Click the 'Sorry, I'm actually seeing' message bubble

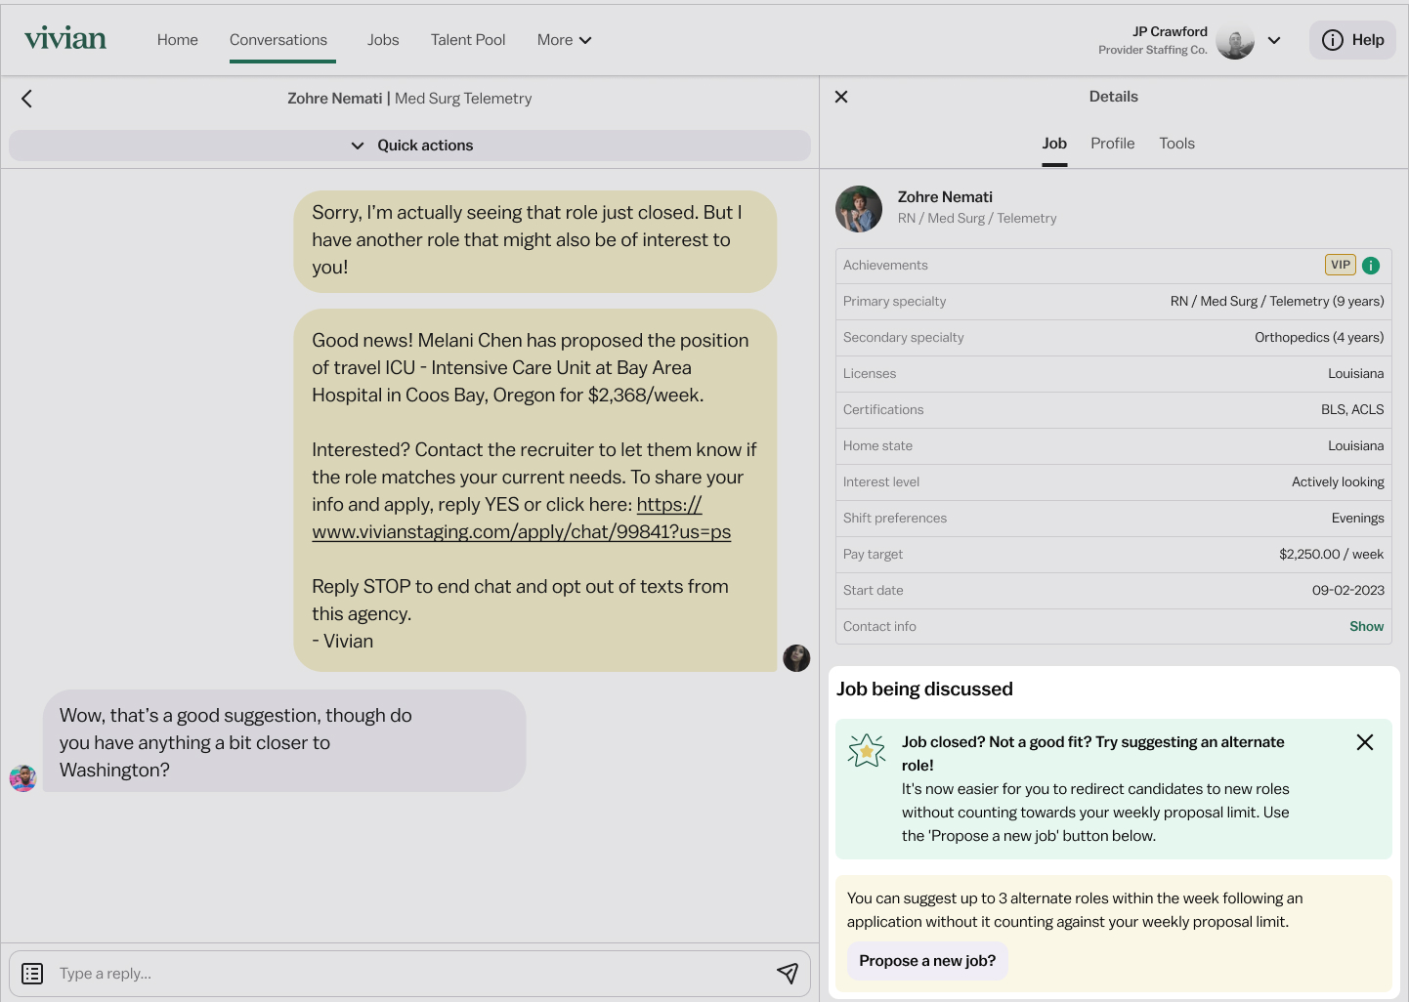tap(535, 241)
